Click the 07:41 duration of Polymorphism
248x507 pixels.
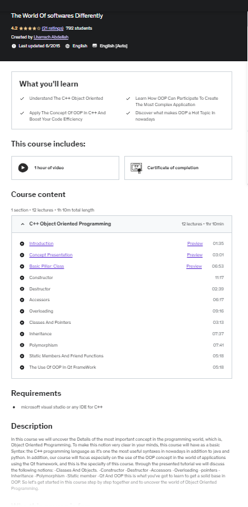(218, 345)
